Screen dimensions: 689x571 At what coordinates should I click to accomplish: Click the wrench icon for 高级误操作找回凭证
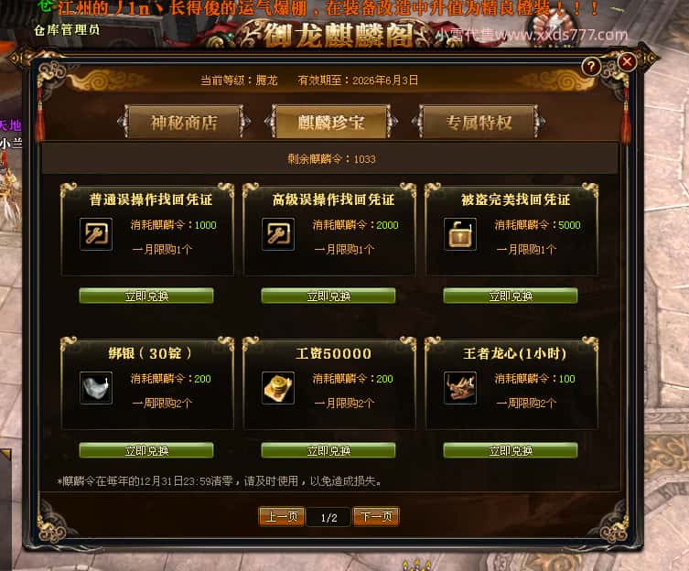point(278,234)
